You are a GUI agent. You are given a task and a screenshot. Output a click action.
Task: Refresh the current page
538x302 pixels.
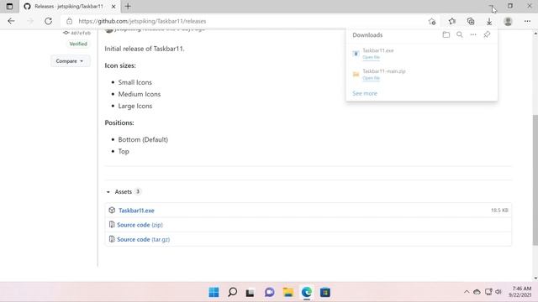[x=49, y=21]
